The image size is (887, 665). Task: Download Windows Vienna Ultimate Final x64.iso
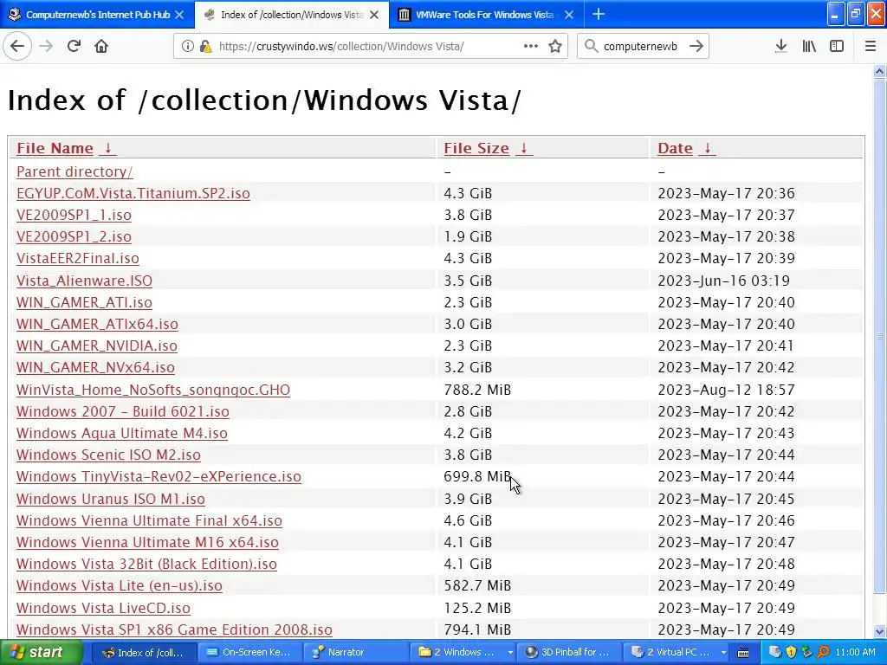coord(149,520)
